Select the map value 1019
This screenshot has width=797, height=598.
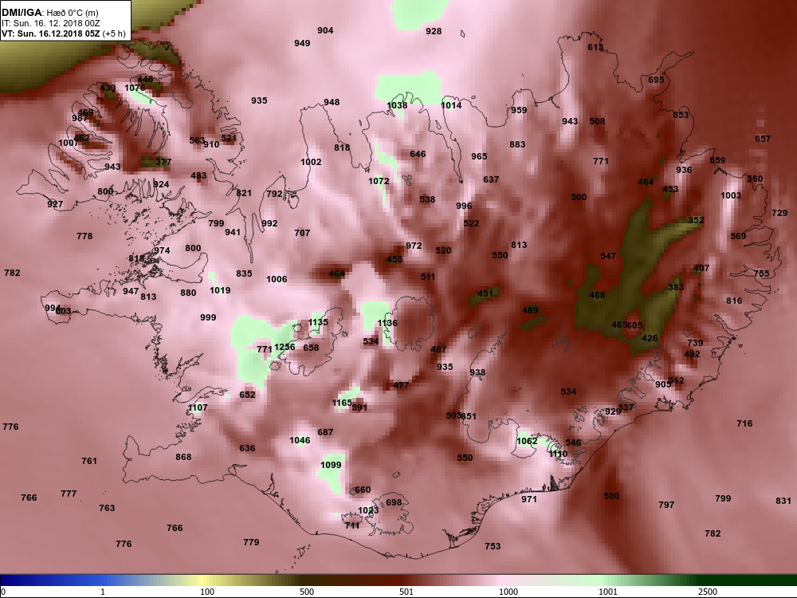click(x=220, y=290)
